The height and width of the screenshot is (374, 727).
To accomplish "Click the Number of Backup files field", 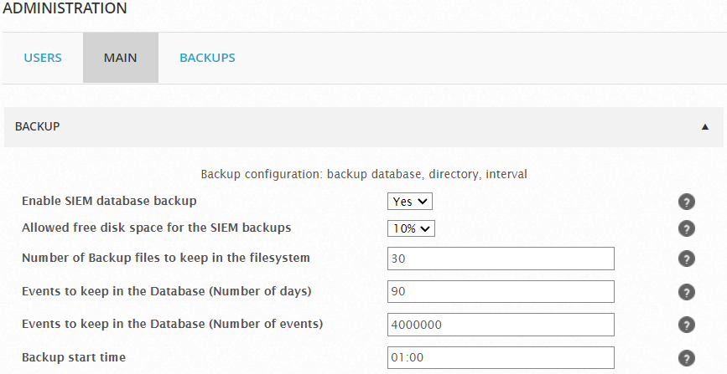I will tap(501, 259).
